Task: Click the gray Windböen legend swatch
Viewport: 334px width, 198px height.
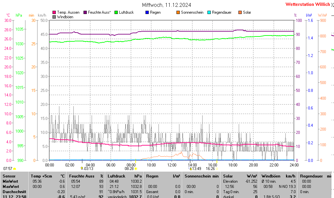Action: pyautogui.click(x=54, y=17)
